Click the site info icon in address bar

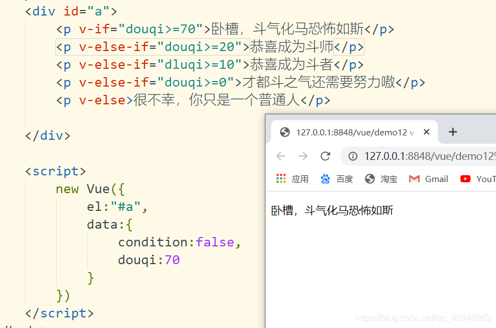click(x=353, y=156)
